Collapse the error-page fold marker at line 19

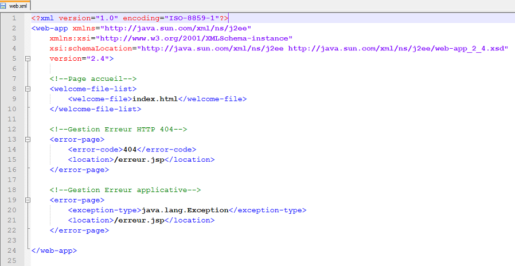(27, 200)
